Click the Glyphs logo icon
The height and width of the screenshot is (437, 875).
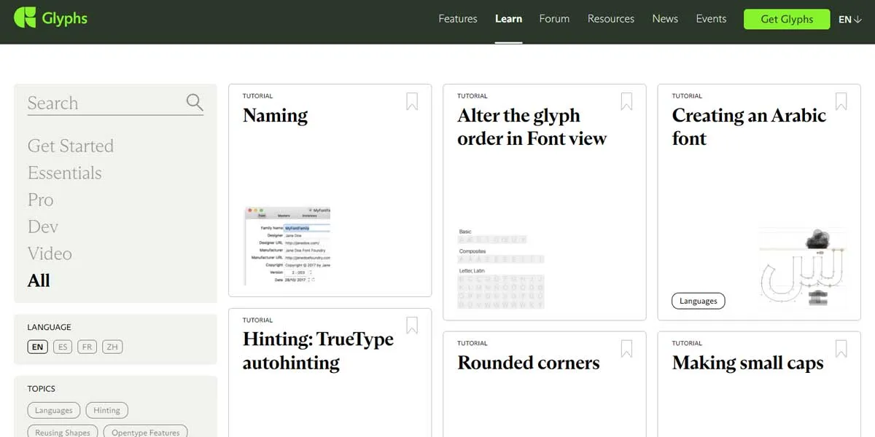click(x=25, y=17)
